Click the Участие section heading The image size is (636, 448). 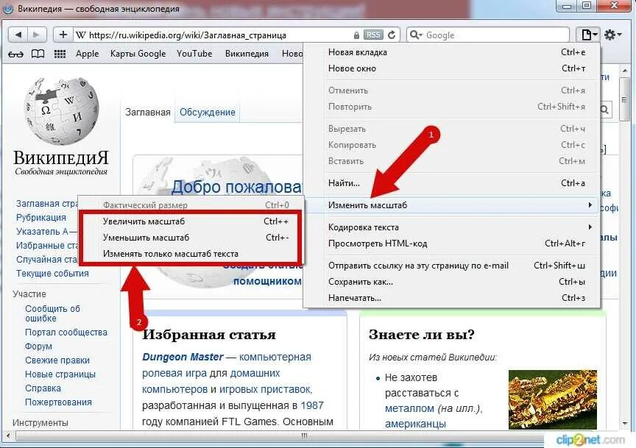[29, 294]
